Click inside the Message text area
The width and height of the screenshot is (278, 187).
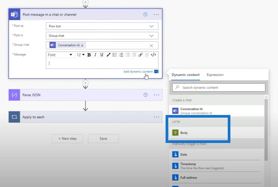click(102, 63)
